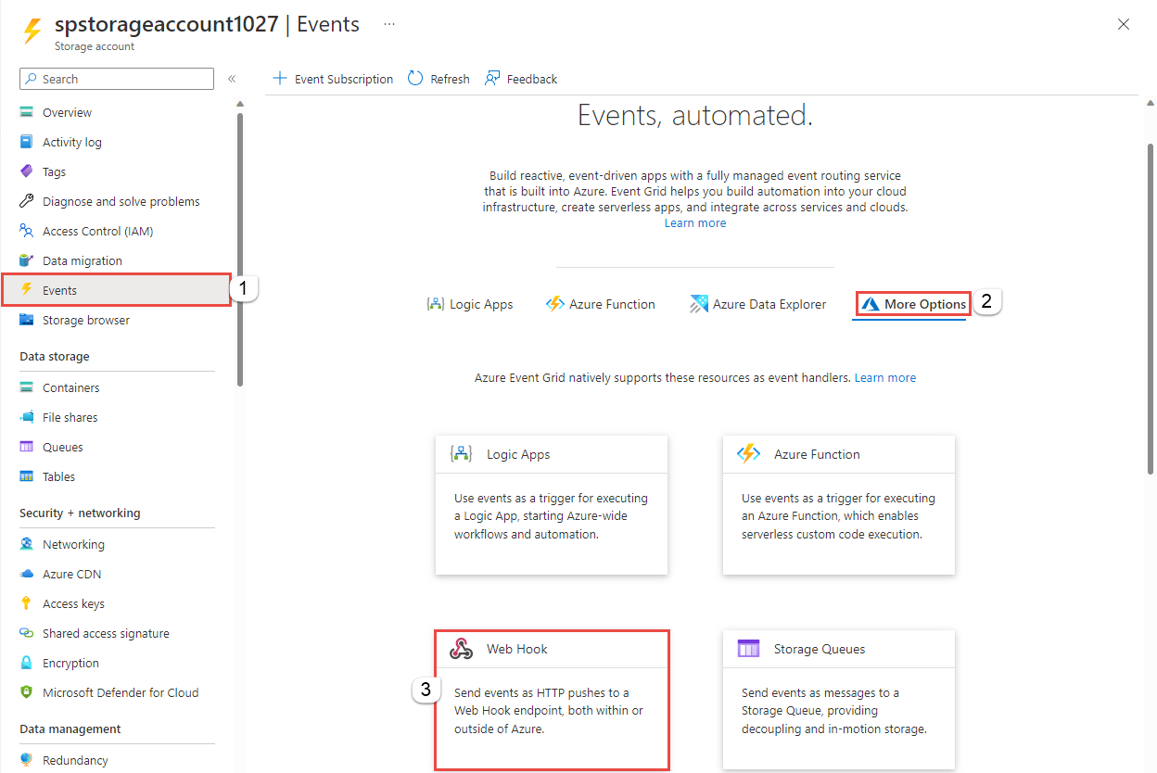Click the Events, automated. heading
This screenshot has width=1157, height=773.
(x=695, y=116)
